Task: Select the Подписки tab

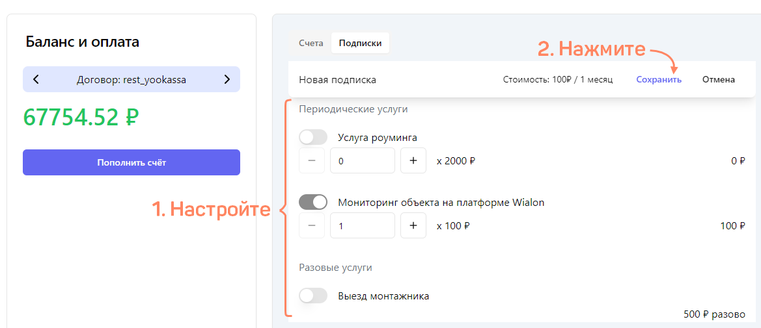Action: click(x=360, y=43)
